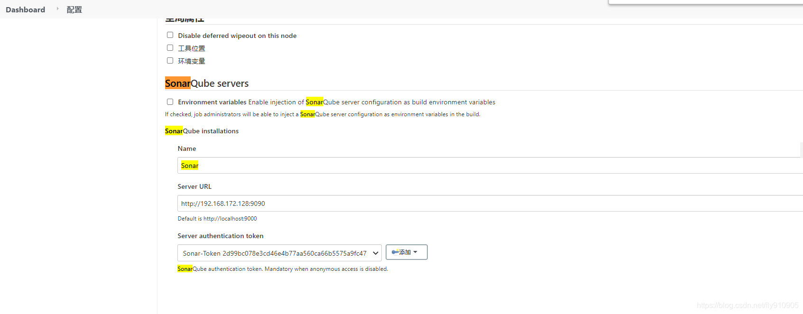Screen dimensions: 803x314
Task: Enable the 环境变量 checkbox
Action: click(170, 61)
